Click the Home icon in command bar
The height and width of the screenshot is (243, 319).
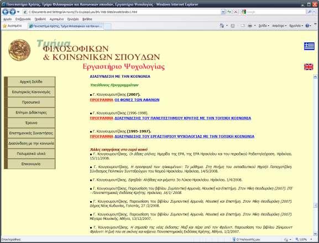222,26
